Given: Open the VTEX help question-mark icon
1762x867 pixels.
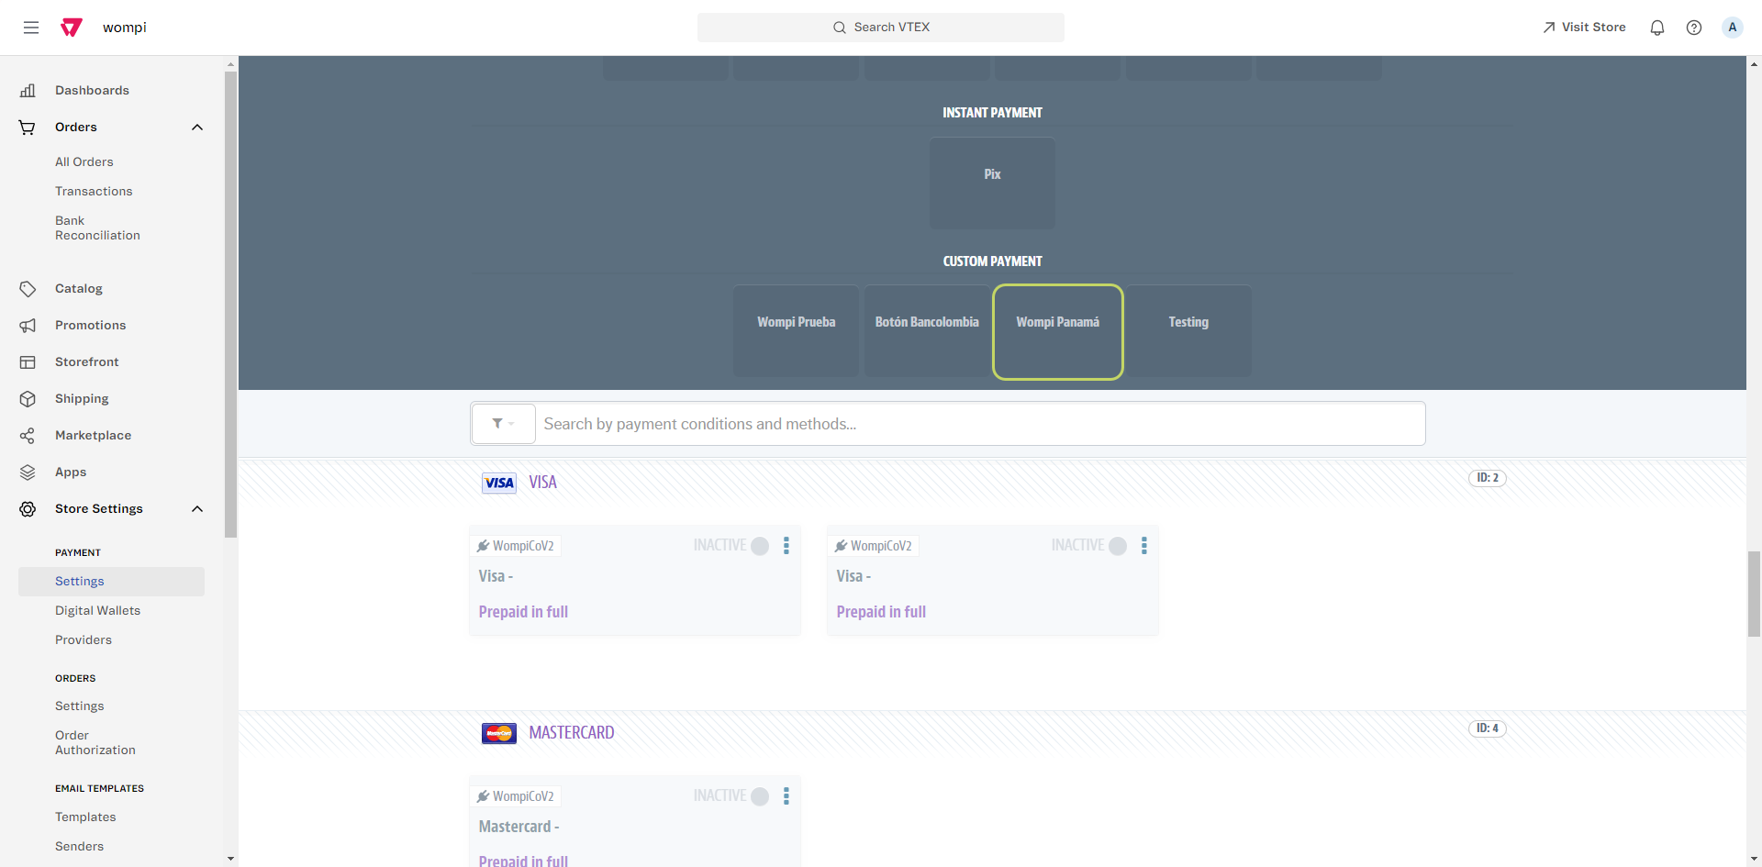Looking at the screenshot, I should point(1694,28).
